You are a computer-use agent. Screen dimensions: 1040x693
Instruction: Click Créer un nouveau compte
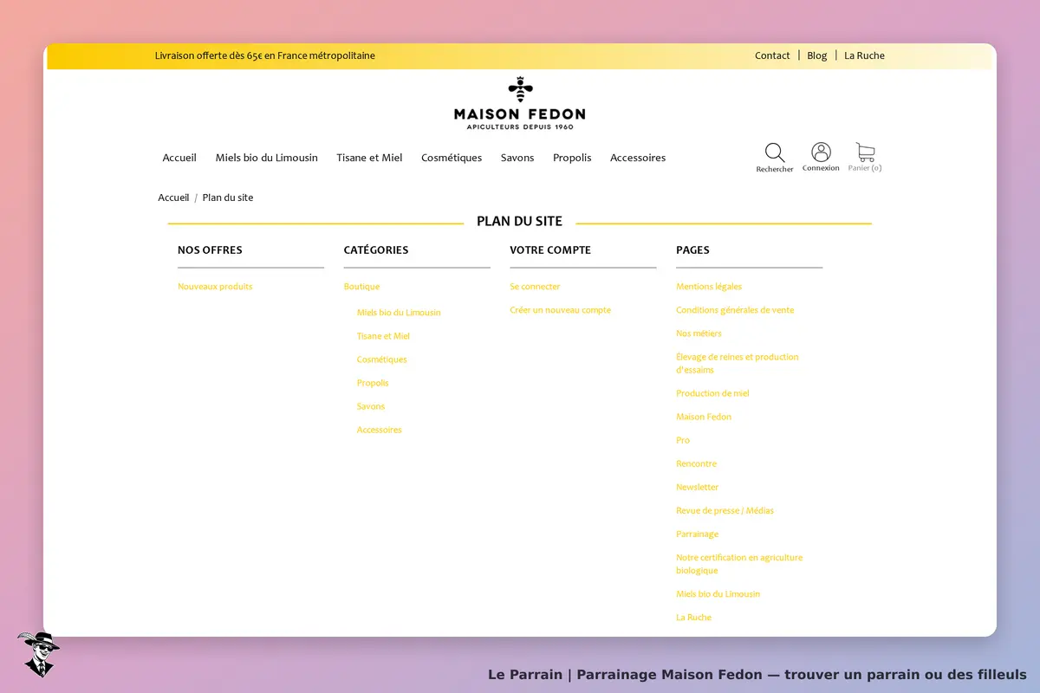pyautogui.click(x=560, y=310)
